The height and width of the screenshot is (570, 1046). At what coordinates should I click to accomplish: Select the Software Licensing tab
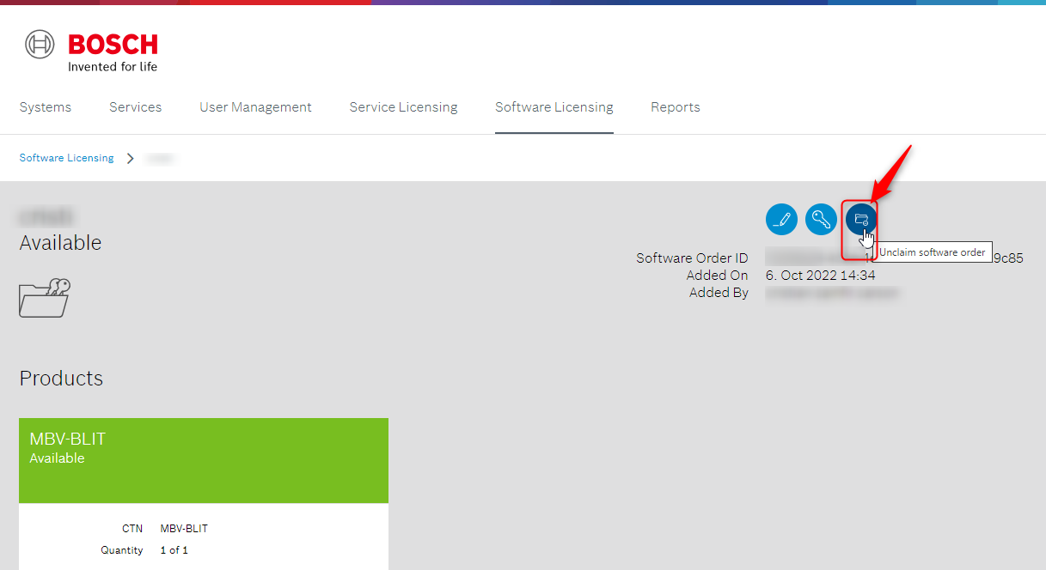point(554,107)
